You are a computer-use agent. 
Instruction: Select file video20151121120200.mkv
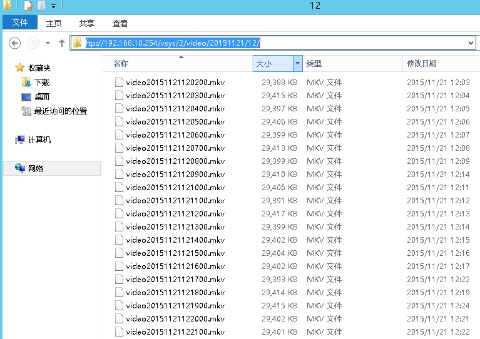point(175,82)
